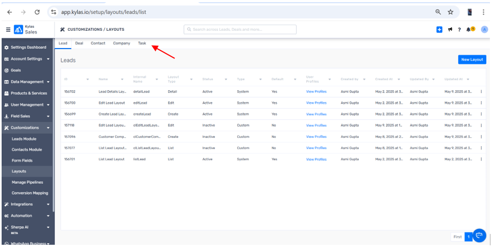The width and height of the screenshot is (491, 248).
Task: Go back in browser history
Action: 10,12
